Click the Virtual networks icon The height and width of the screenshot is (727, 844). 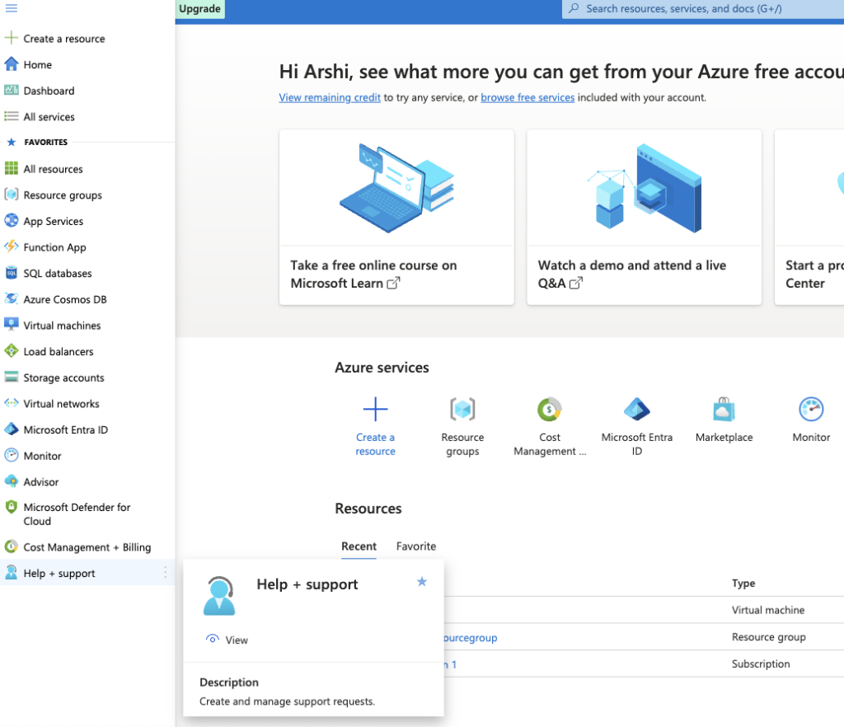click(x=12, y=403)
